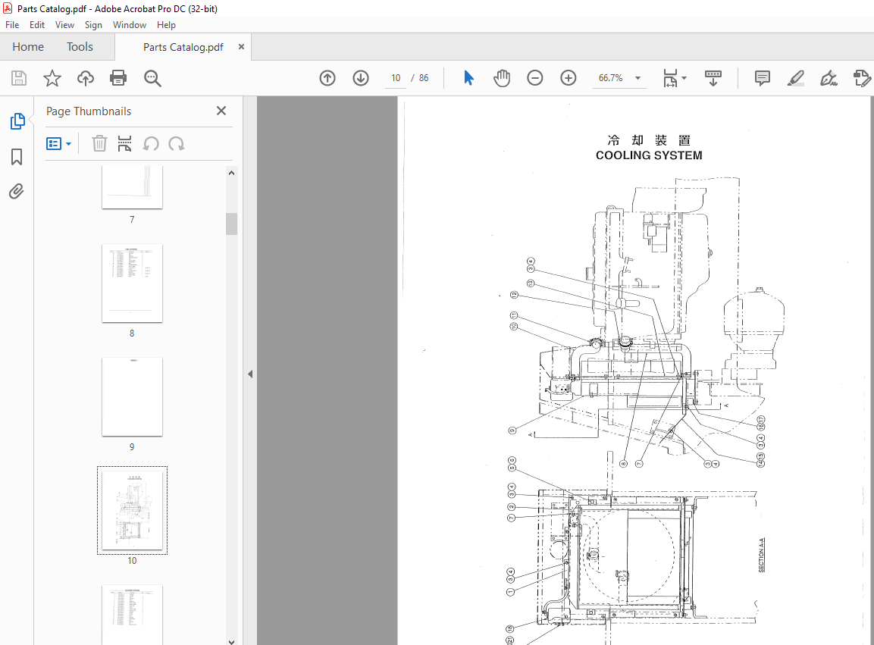Select page 9 thumbnail
This screenshot has width=874, height=645.
click(132, 397)
